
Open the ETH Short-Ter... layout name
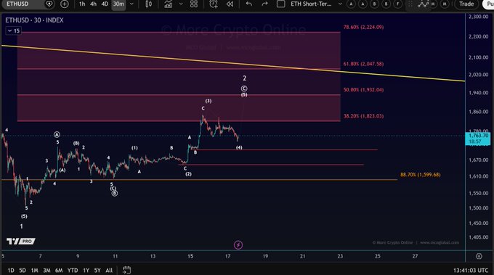(311, 4)
